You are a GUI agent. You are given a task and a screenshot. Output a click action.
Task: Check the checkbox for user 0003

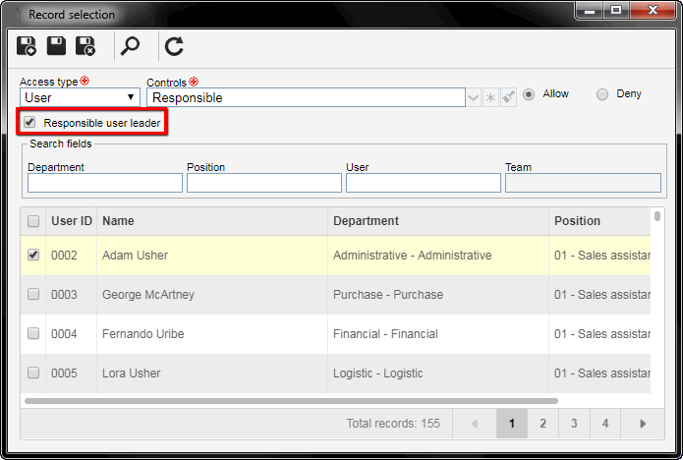click(x=33, y=294)
